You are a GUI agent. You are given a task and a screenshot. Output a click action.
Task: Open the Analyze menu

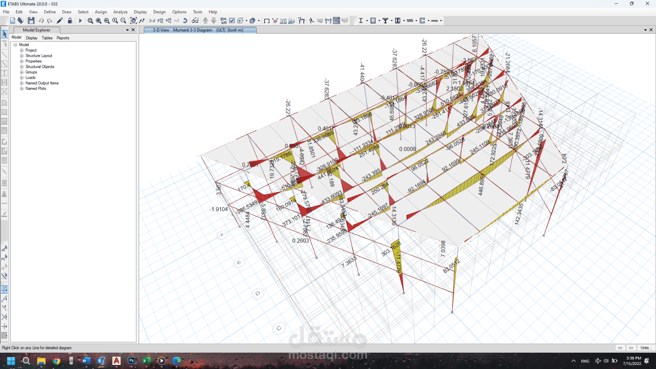click(x=120, y=12)
